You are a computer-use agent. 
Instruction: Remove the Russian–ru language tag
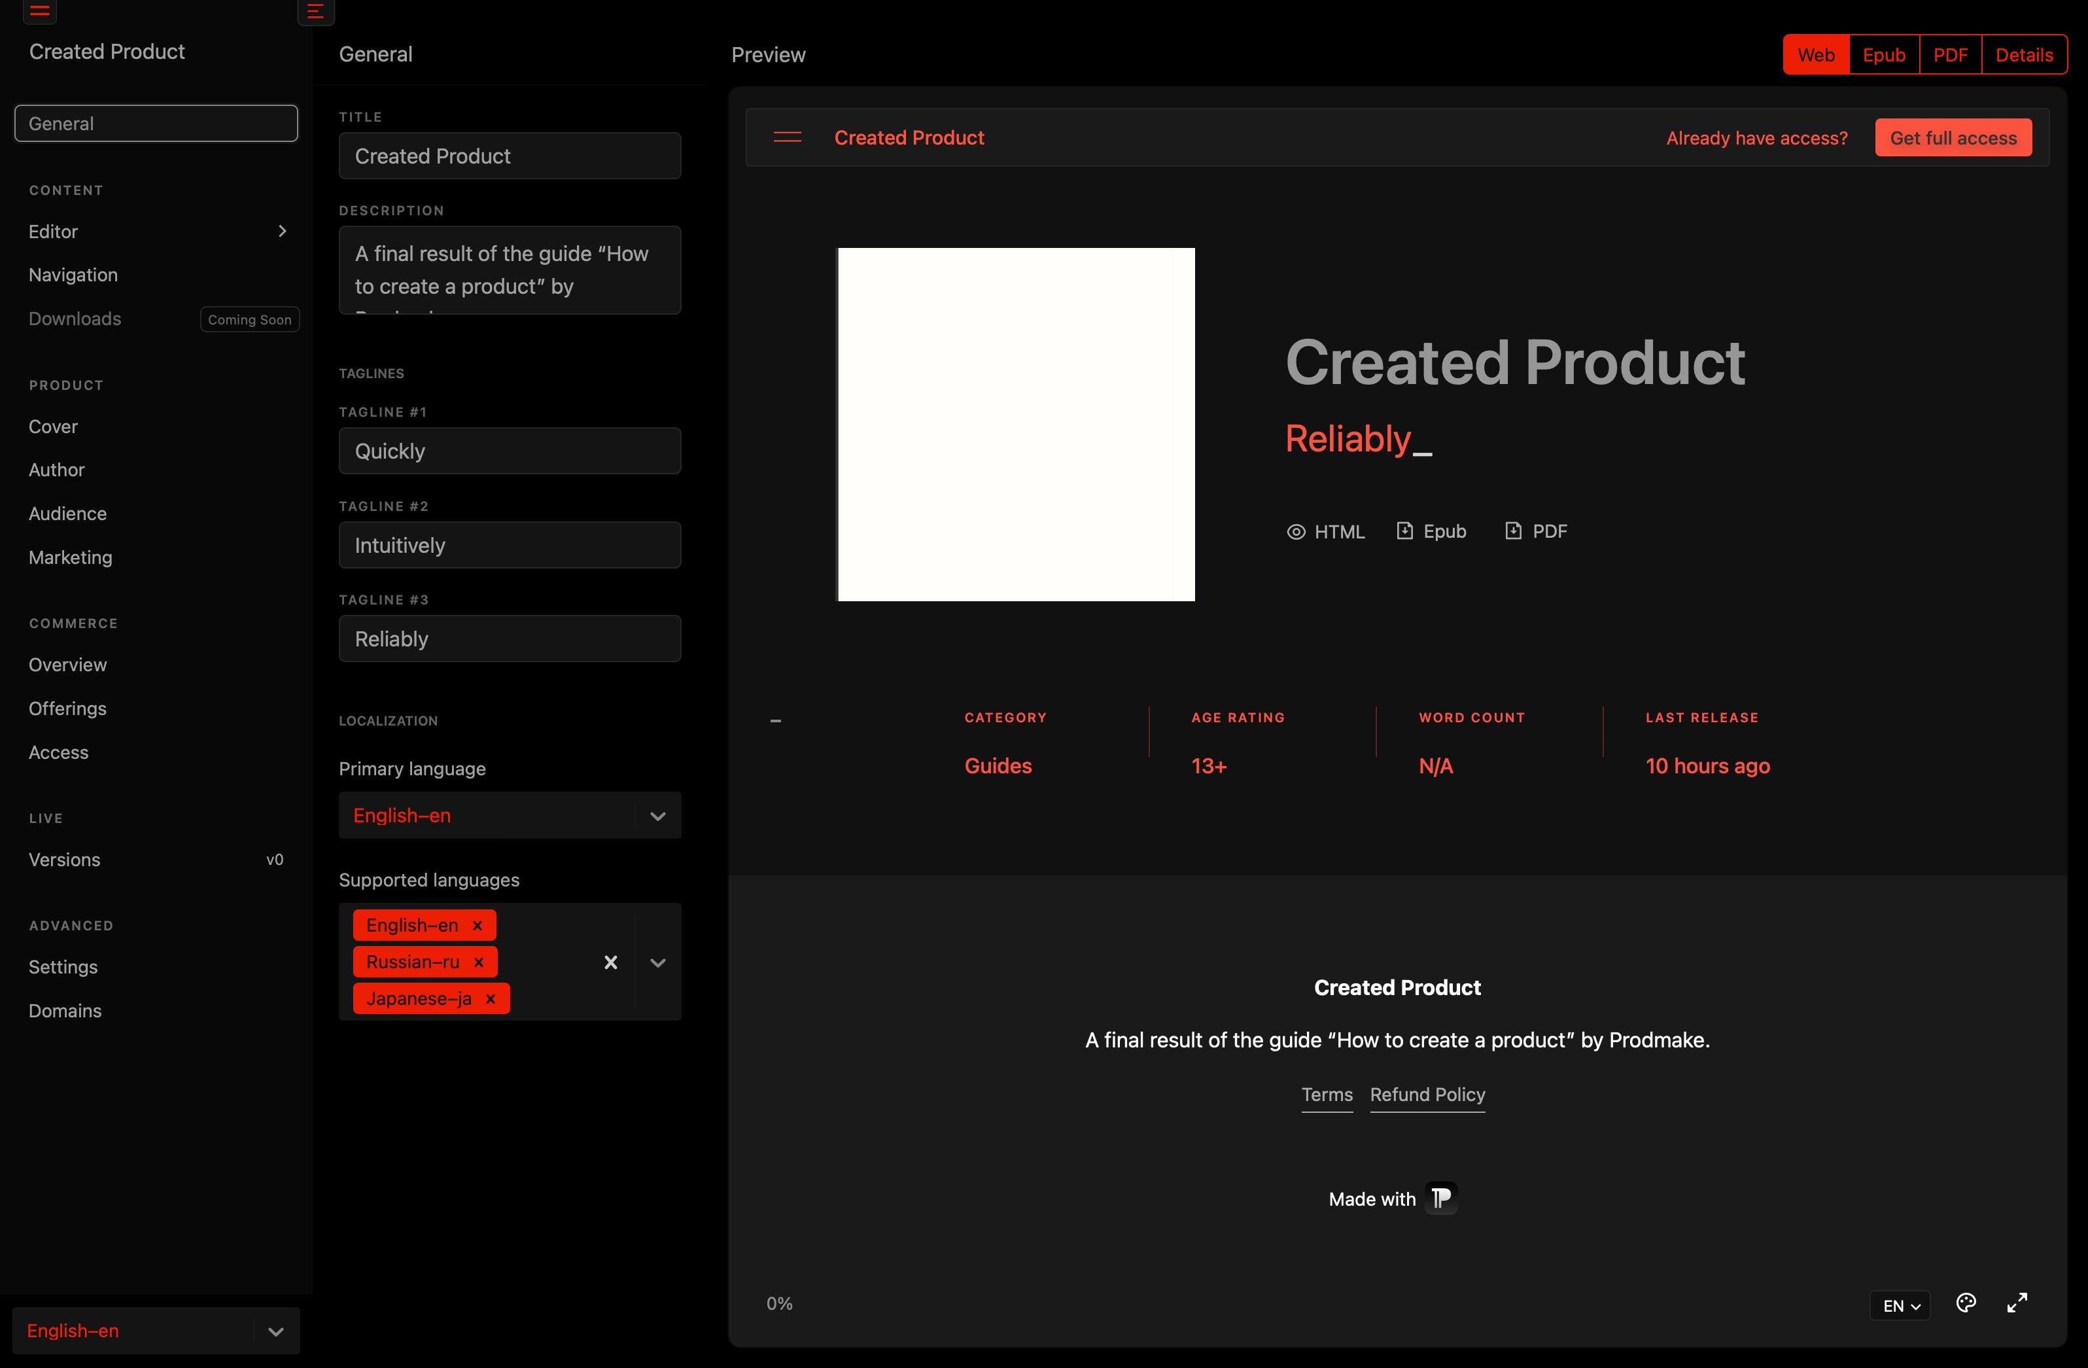pos(479,962)
